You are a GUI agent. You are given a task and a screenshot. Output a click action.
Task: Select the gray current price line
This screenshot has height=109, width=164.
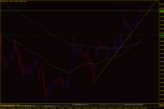pos(80,11)
